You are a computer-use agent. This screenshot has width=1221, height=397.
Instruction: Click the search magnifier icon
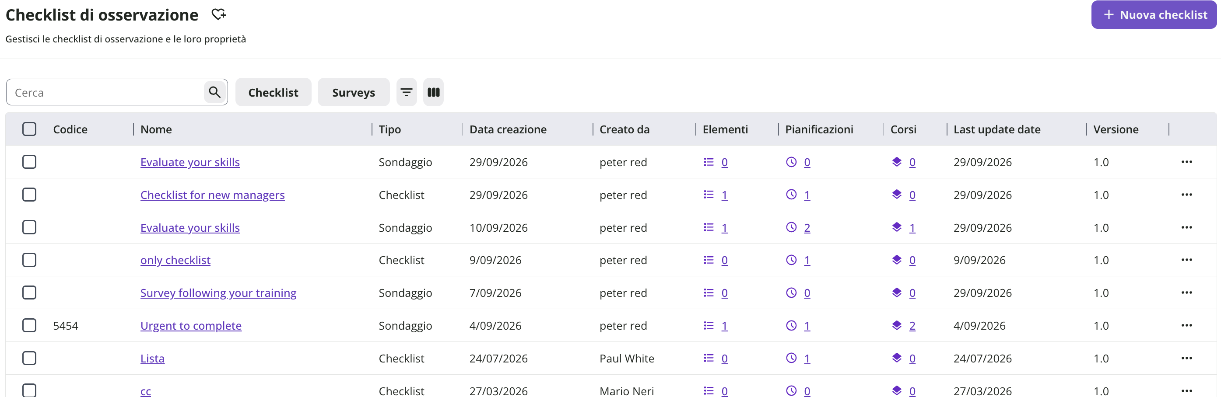215,92
